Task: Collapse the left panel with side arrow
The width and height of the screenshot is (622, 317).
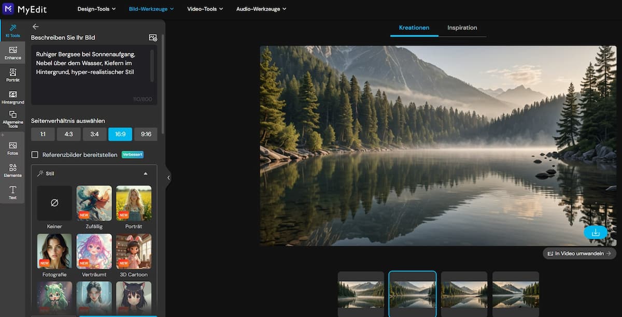Action: pyautogui.click(x=168, y=178)
